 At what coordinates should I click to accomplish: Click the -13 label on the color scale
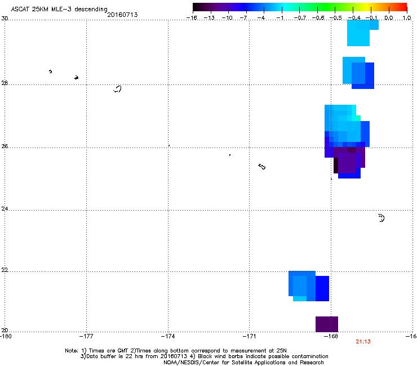pyautogui.click(x=209, y=18)
